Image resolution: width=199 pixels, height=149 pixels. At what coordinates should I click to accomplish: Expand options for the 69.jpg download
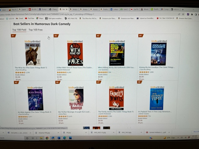pos(86,133)
